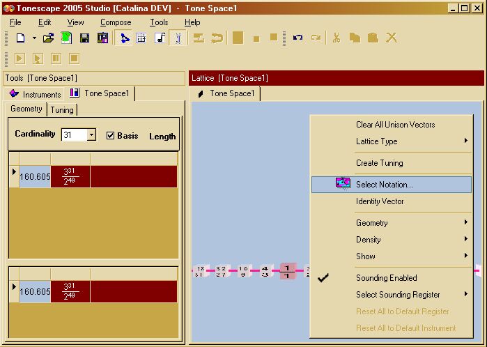487x347 pixels.
Task: Click the Lattice [Tone Space1] title bar
Action: [337, 78]
